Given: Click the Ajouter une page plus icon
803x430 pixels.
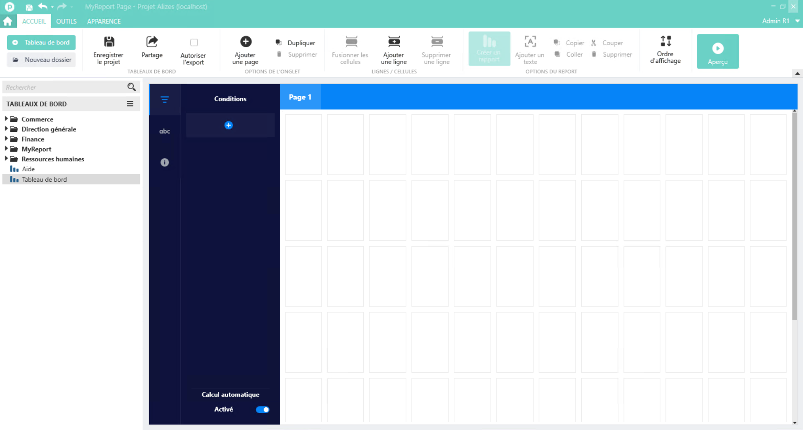Looking at the screenshot, I should [246, 42].
